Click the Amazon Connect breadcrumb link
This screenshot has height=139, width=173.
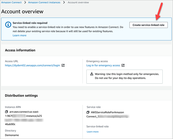pyautogui.click(x=12, y=2)
